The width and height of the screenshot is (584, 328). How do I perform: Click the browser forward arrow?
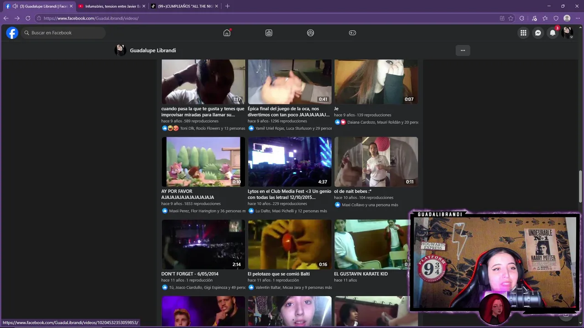point(17,18)
